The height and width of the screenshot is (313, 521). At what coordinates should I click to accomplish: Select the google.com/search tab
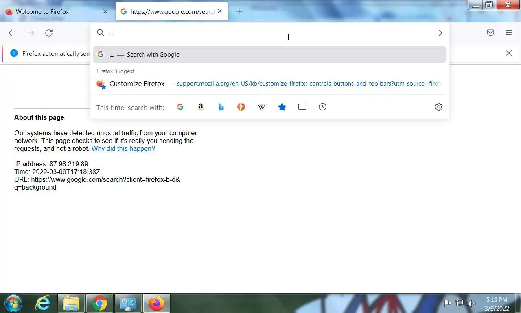coord(172,11)
